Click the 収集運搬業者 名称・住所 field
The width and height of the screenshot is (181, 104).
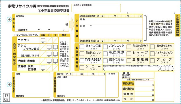(81, 85)
